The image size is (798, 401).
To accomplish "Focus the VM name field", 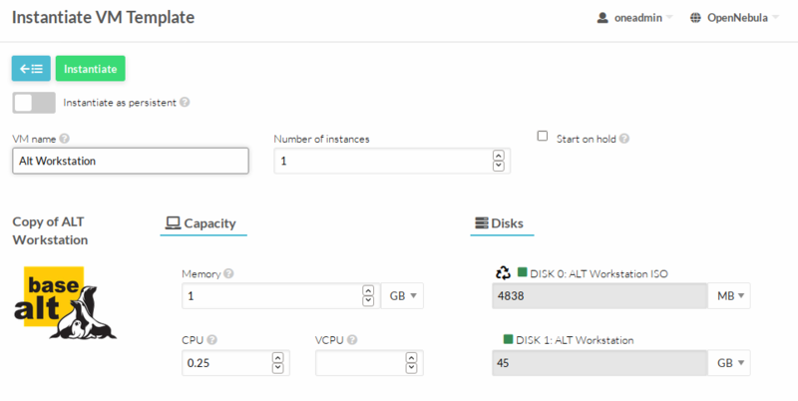I will pos(131,161).
